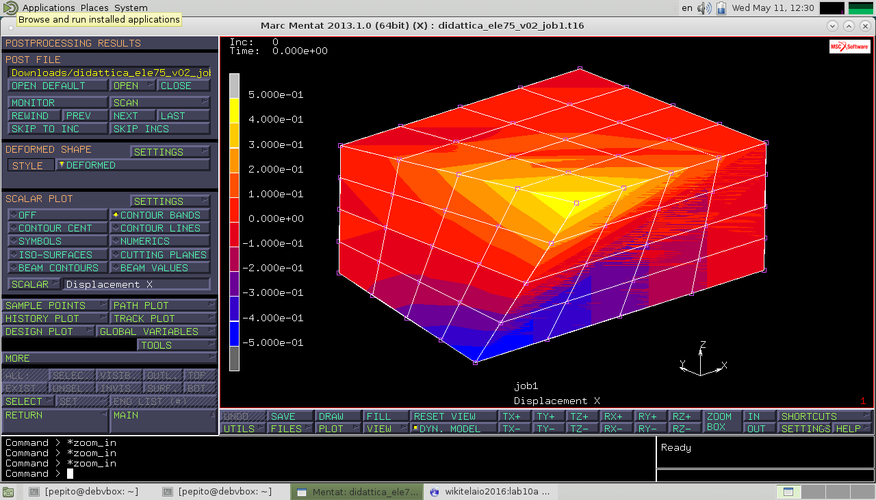This screenshot has height=500, width=876.
Task: Click the zoom IN button
Action: (759, 416)
